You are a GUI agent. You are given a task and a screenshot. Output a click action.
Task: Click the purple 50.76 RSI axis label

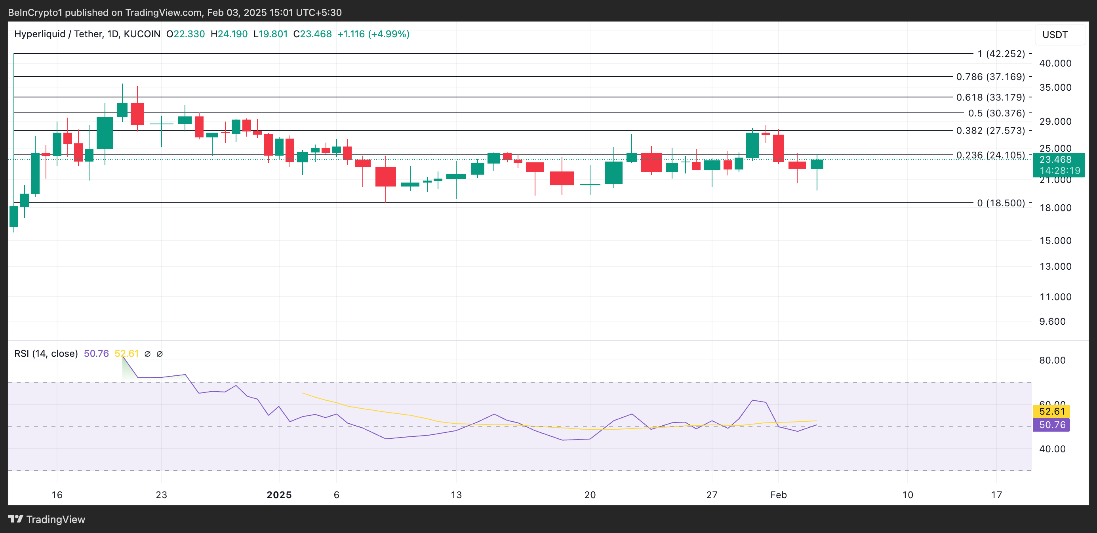pyautogui.click(x=1051, y=425)
